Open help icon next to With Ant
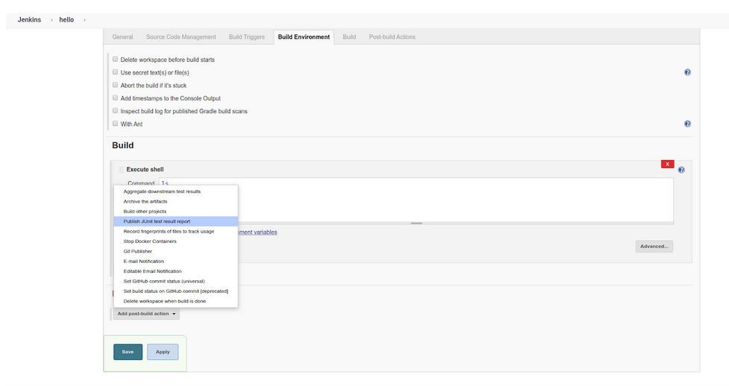Screen dimensions: 729x386 pyautogui.click(x=687, y=124)
